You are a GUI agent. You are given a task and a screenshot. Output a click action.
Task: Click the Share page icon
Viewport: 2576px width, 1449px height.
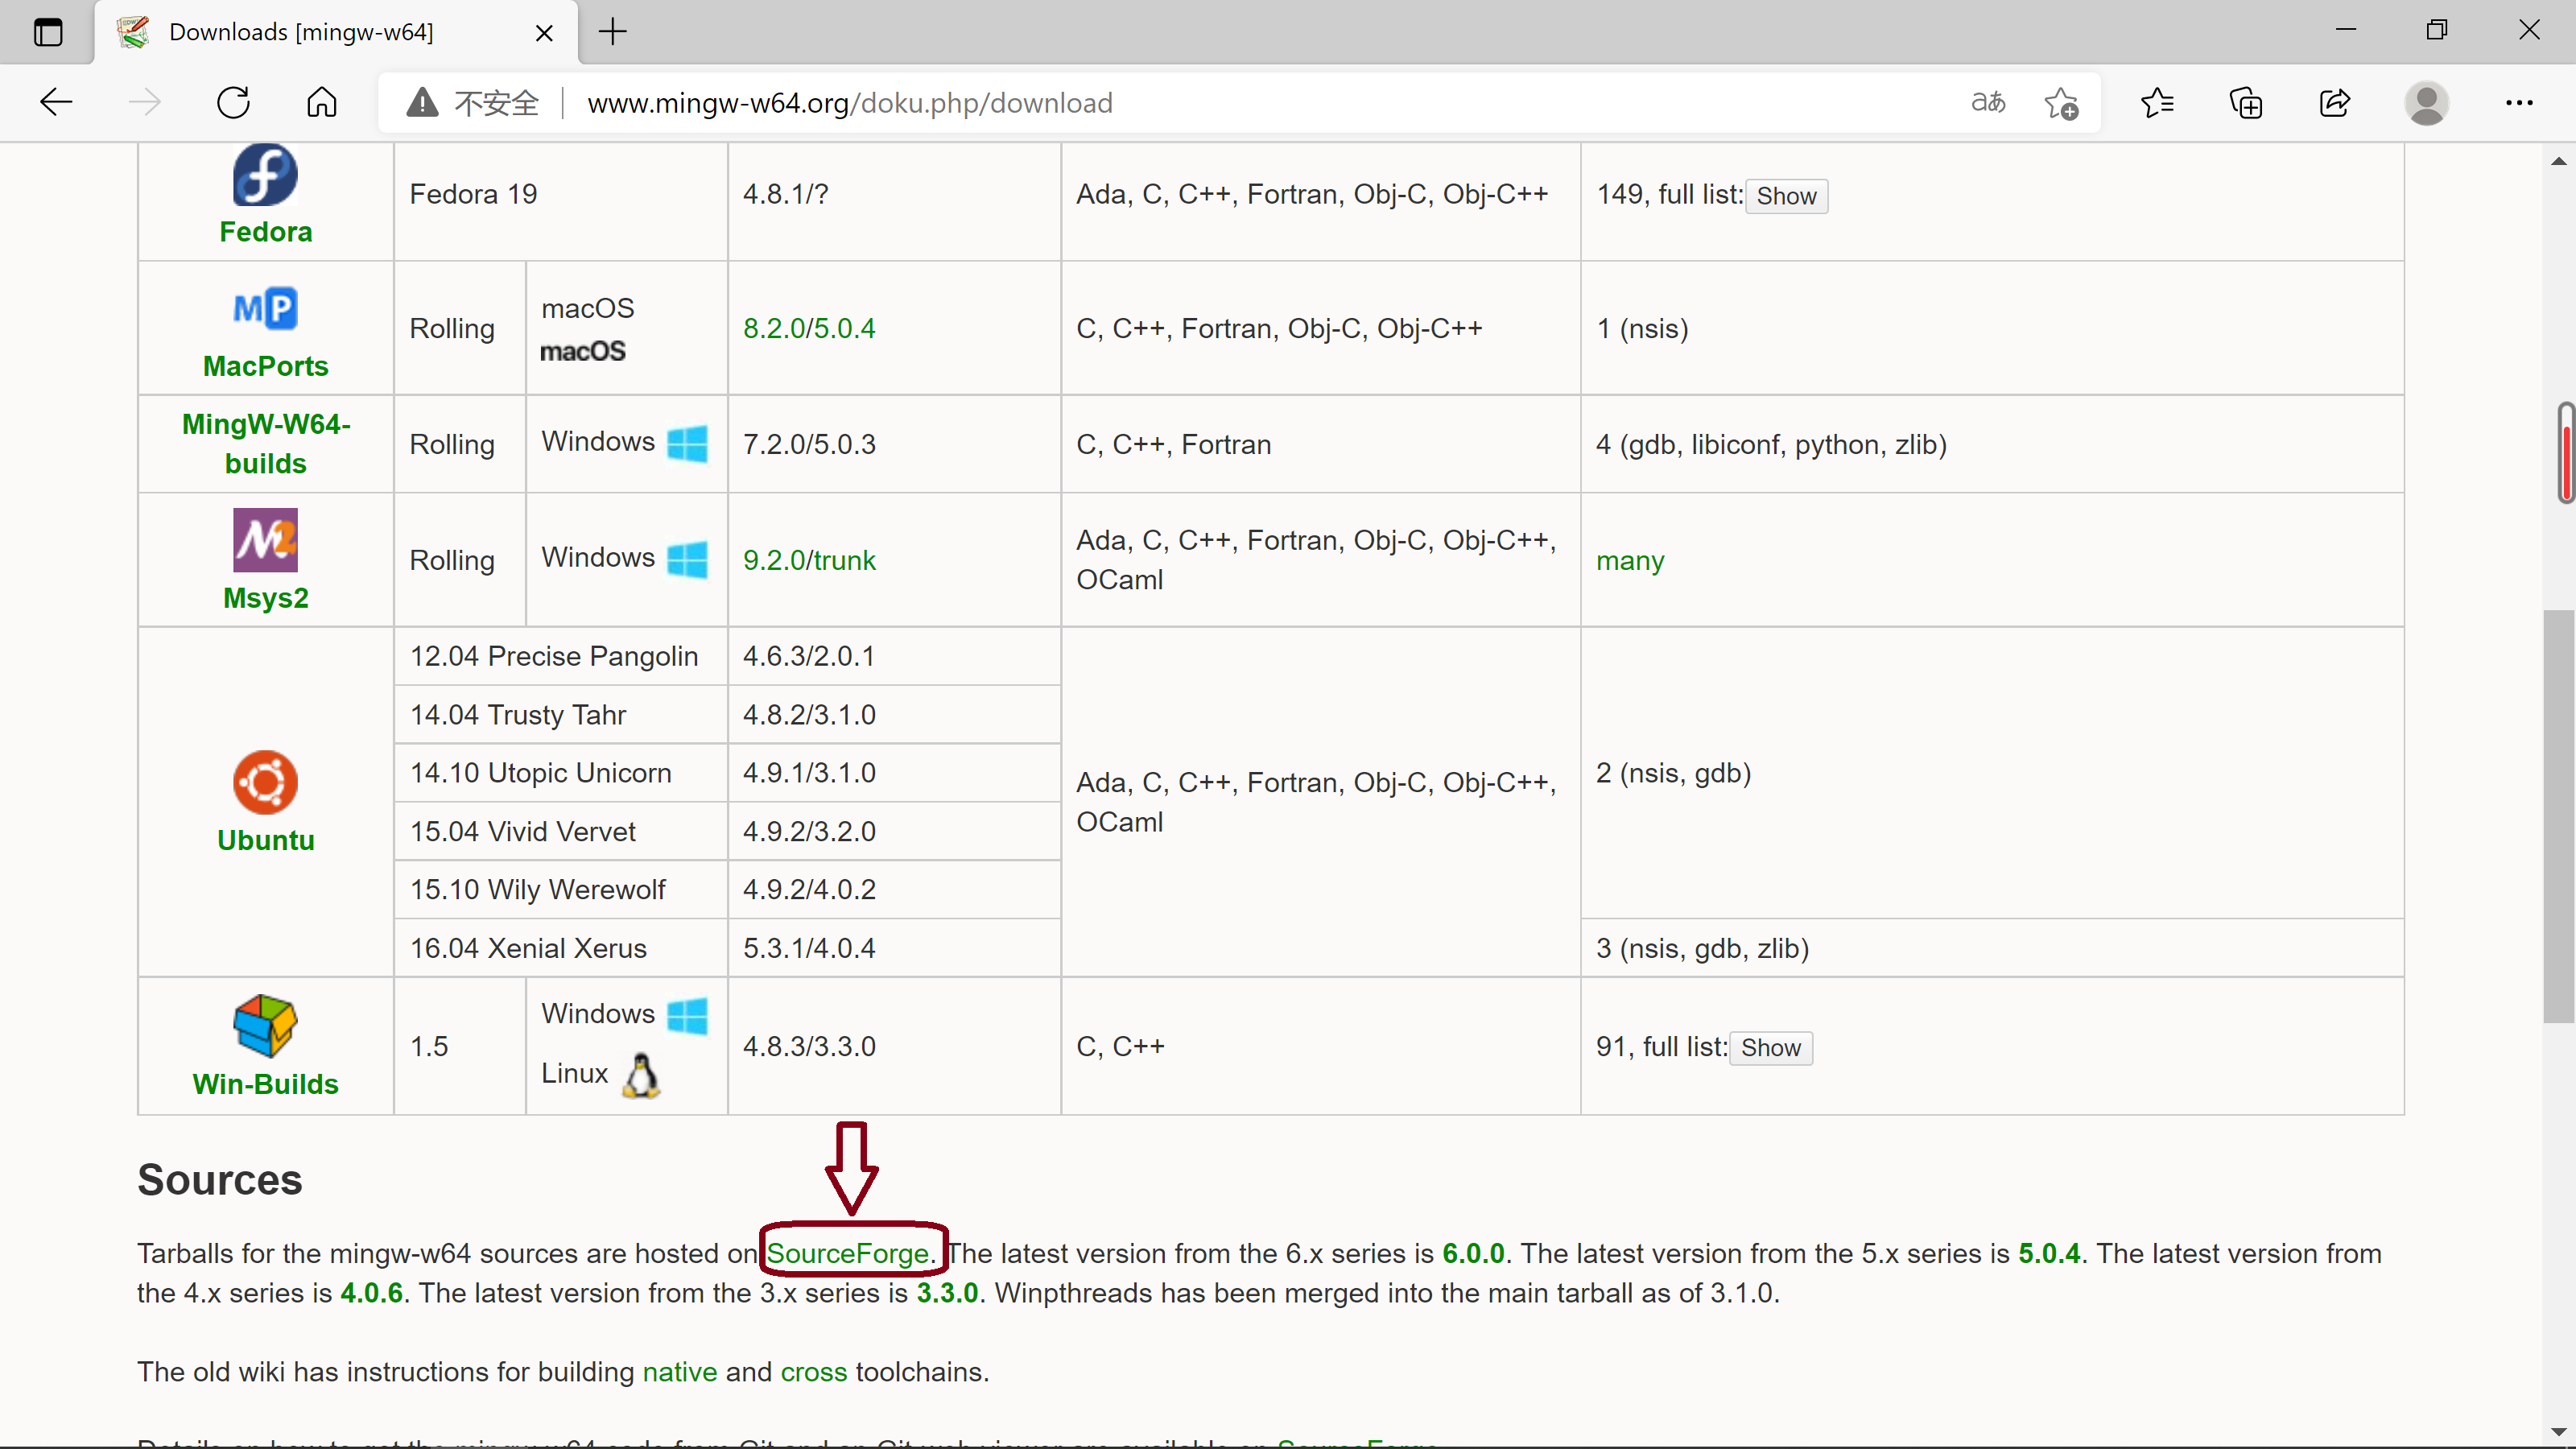tap(2334, 103)
